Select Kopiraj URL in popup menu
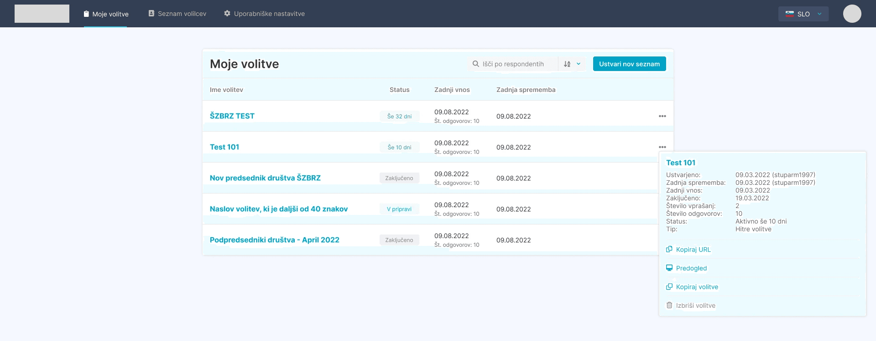Viewport: 876px width, 341px height. (693, 249)
